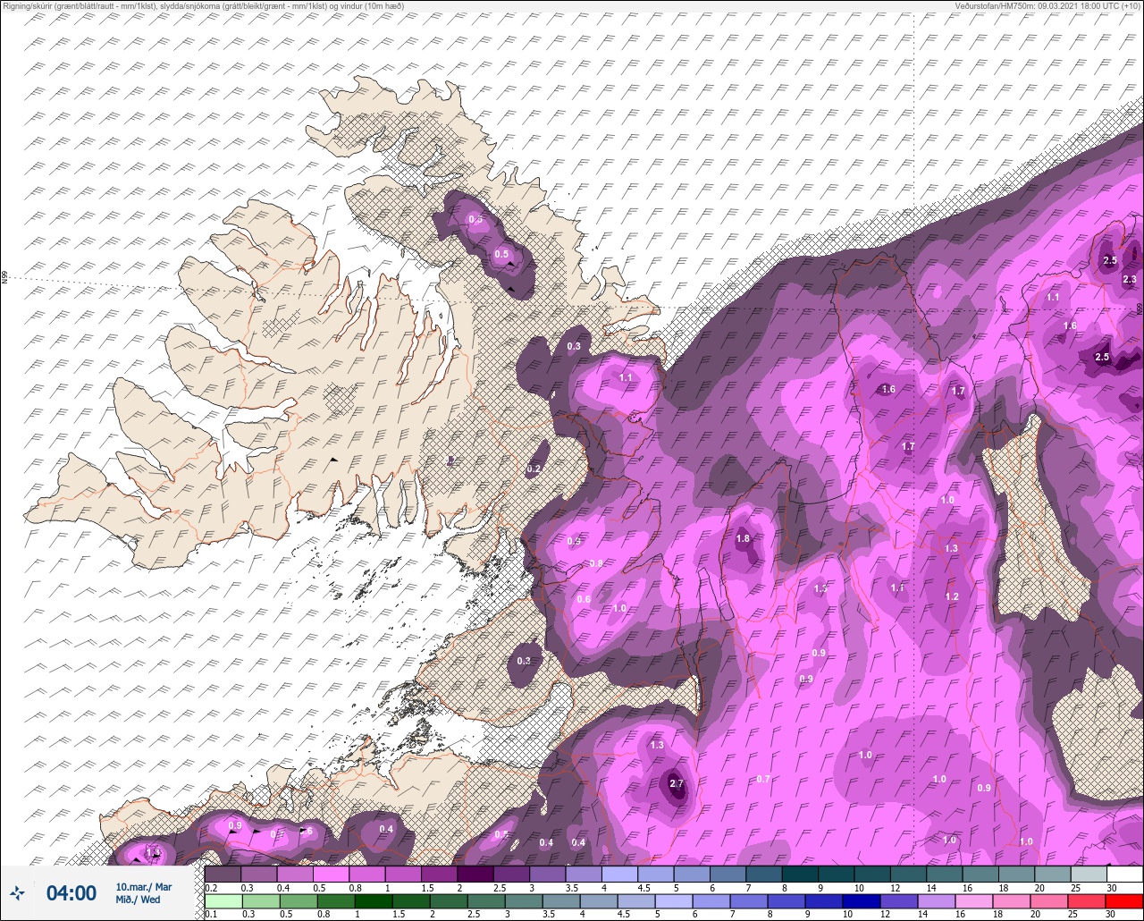Click the 04:00 forecast time display
1144x921 pixels.
coord(71,892)
